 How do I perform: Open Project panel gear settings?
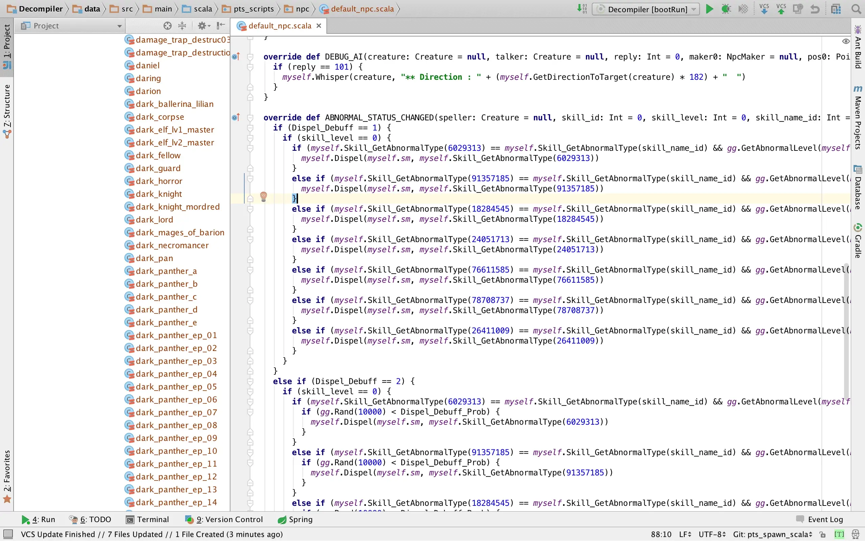click(x=204, y=26)
